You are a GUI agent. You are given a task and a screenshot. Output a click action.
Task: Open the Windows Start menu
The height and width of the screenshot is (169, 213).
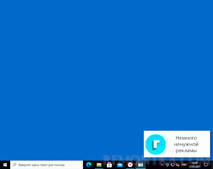pyautogui.click(x=5, y=165)
